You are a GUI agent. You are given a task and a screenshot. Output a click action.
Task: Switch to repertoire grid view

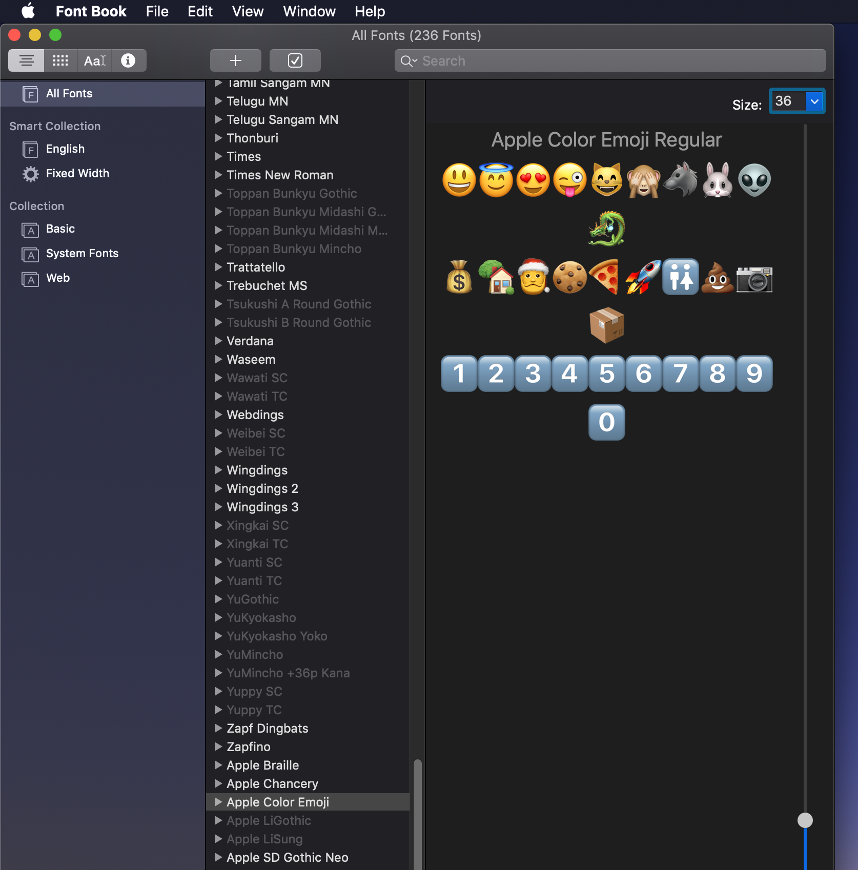[60, 60]
